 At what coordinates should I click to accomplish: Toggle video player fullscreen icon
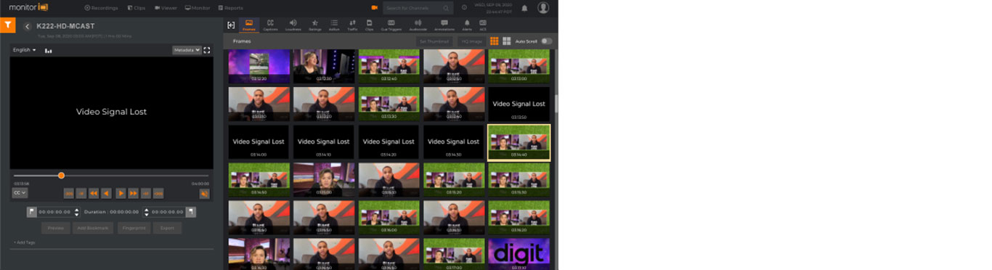[207, 50]
